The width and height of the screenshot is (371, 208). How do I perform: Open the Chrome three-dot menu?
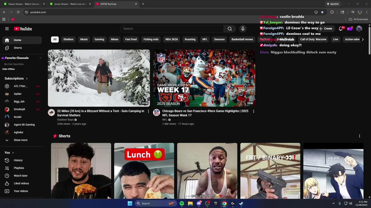click(x=367, y=12)
